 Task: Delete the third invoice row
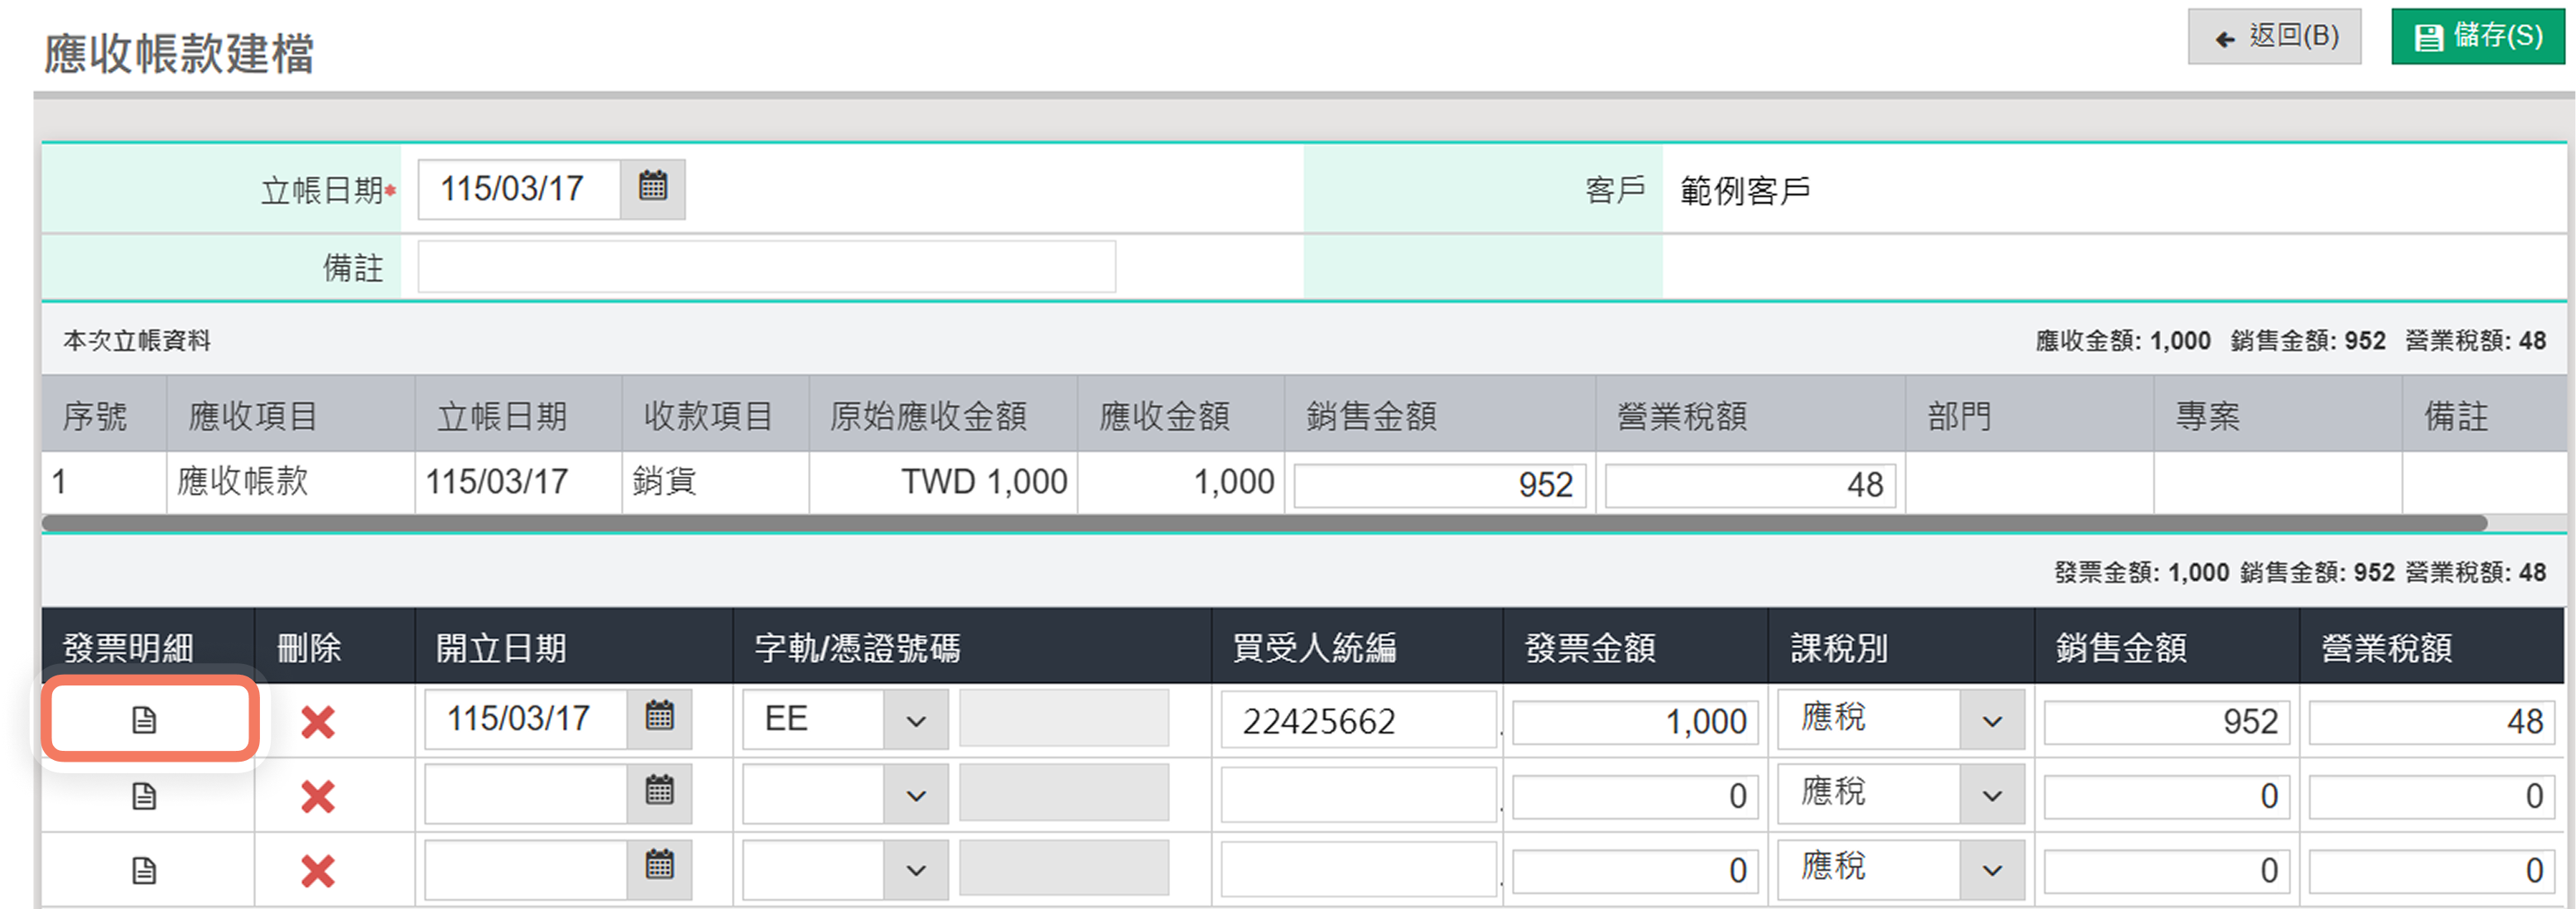(x=318, y=871)
